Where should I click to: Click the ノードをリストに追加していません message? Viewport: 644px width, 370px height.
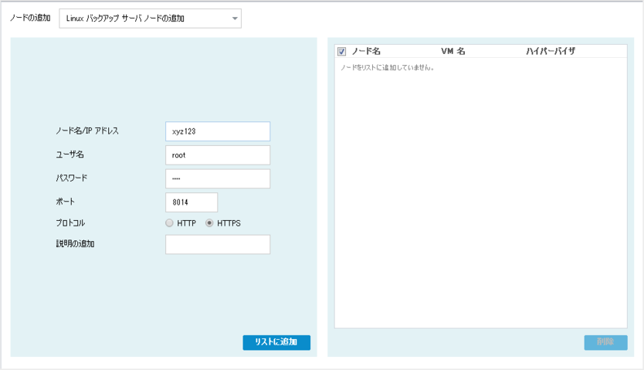(388, 68)
